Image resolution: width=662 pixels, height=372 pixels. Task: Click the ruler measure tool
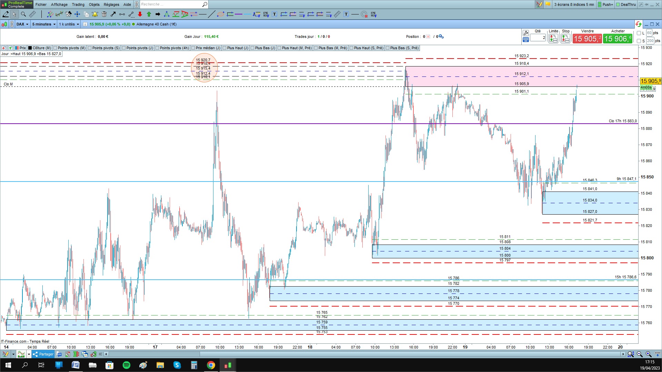(x=32, y=14)
